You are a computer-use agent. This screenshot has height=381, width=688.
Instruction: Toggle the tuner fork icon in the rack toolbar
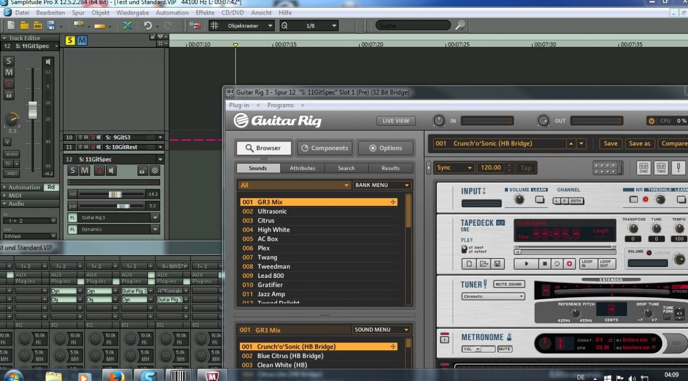coord(678,168)
